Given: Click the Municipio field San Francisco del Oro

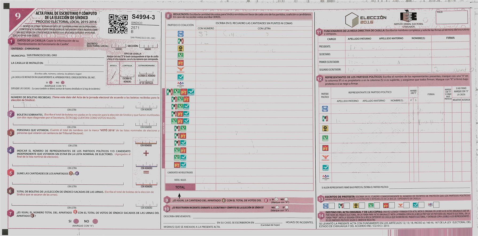Looking at the screenshot, I should click(65, 55).
